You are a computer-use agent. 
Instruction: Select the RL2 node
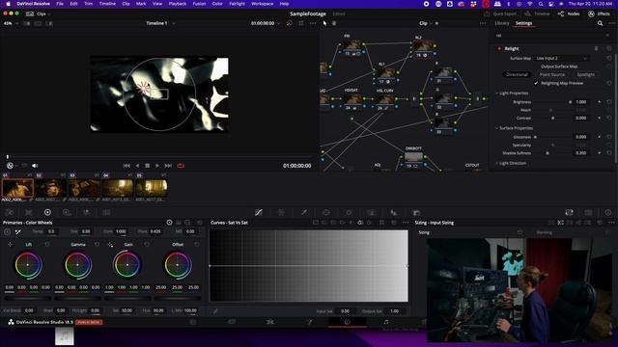(424, 48)
